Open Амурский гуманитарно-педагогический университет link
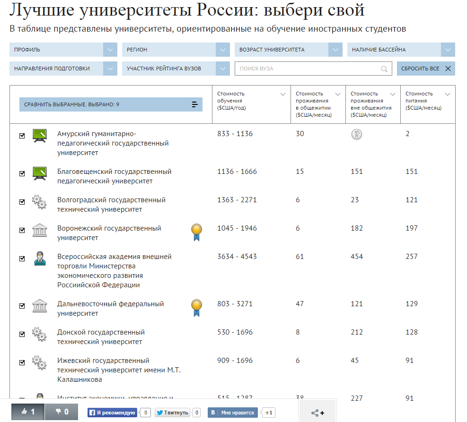Screen dimensions: 467x422 coord(113,143)
